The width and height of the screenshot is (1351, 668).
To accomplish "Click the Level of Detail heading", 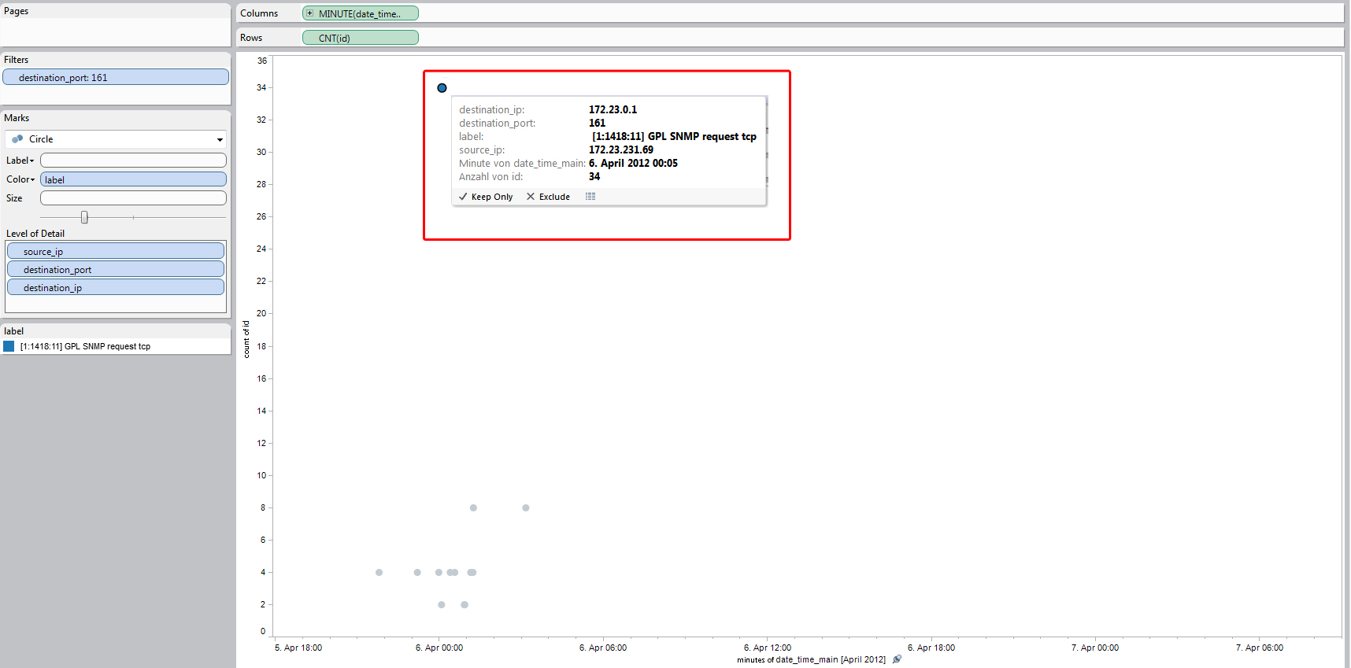I will (x=35, y=234).
